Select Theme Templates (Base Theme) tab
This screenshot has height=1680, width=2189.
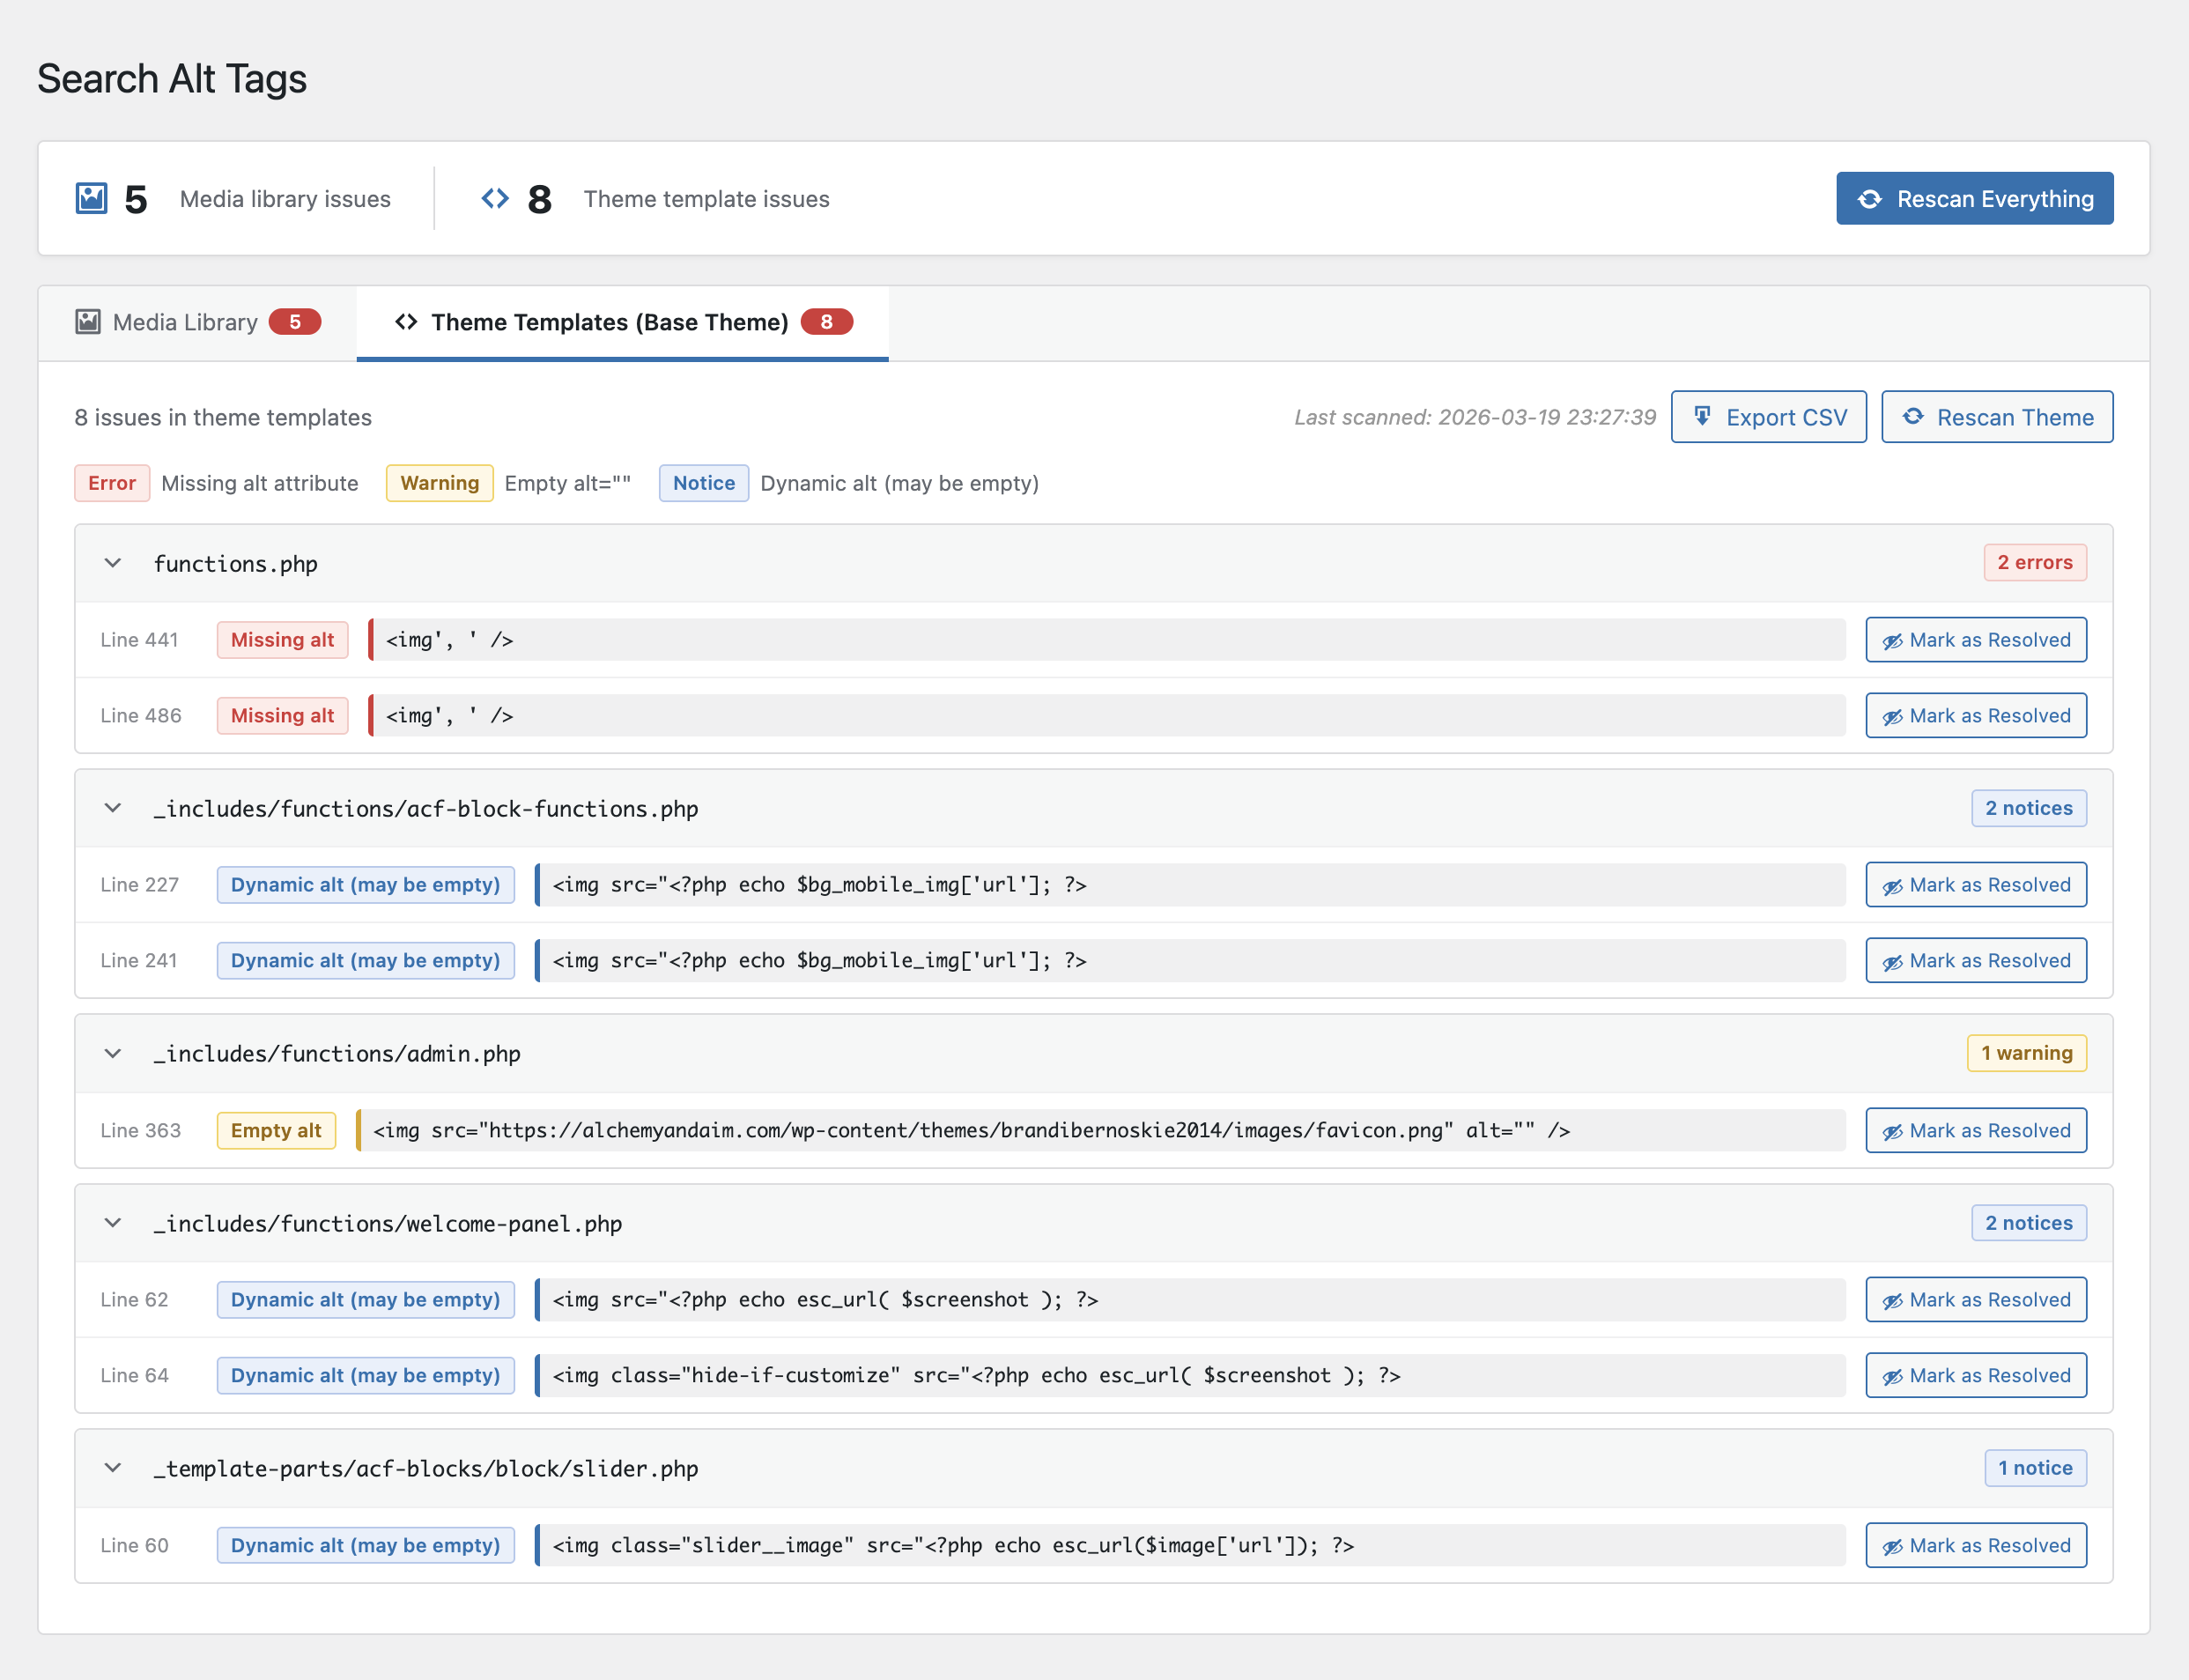(x=622, y=322)
